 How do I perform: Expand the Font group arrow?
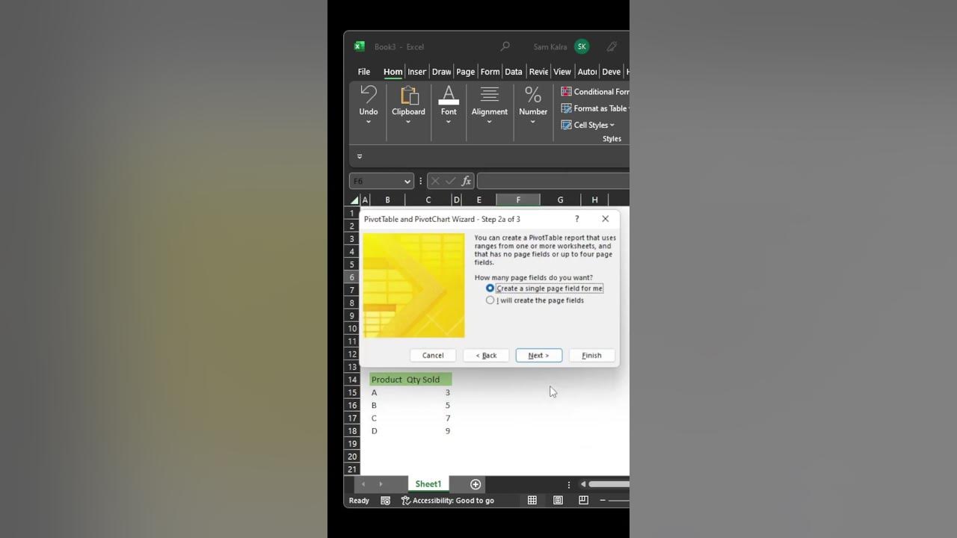click(x=449, y=122)
